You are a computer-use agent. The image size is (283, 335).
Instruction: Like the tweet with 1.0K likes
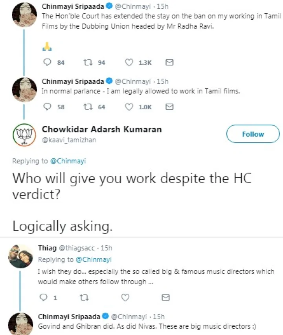coord(129,107)
